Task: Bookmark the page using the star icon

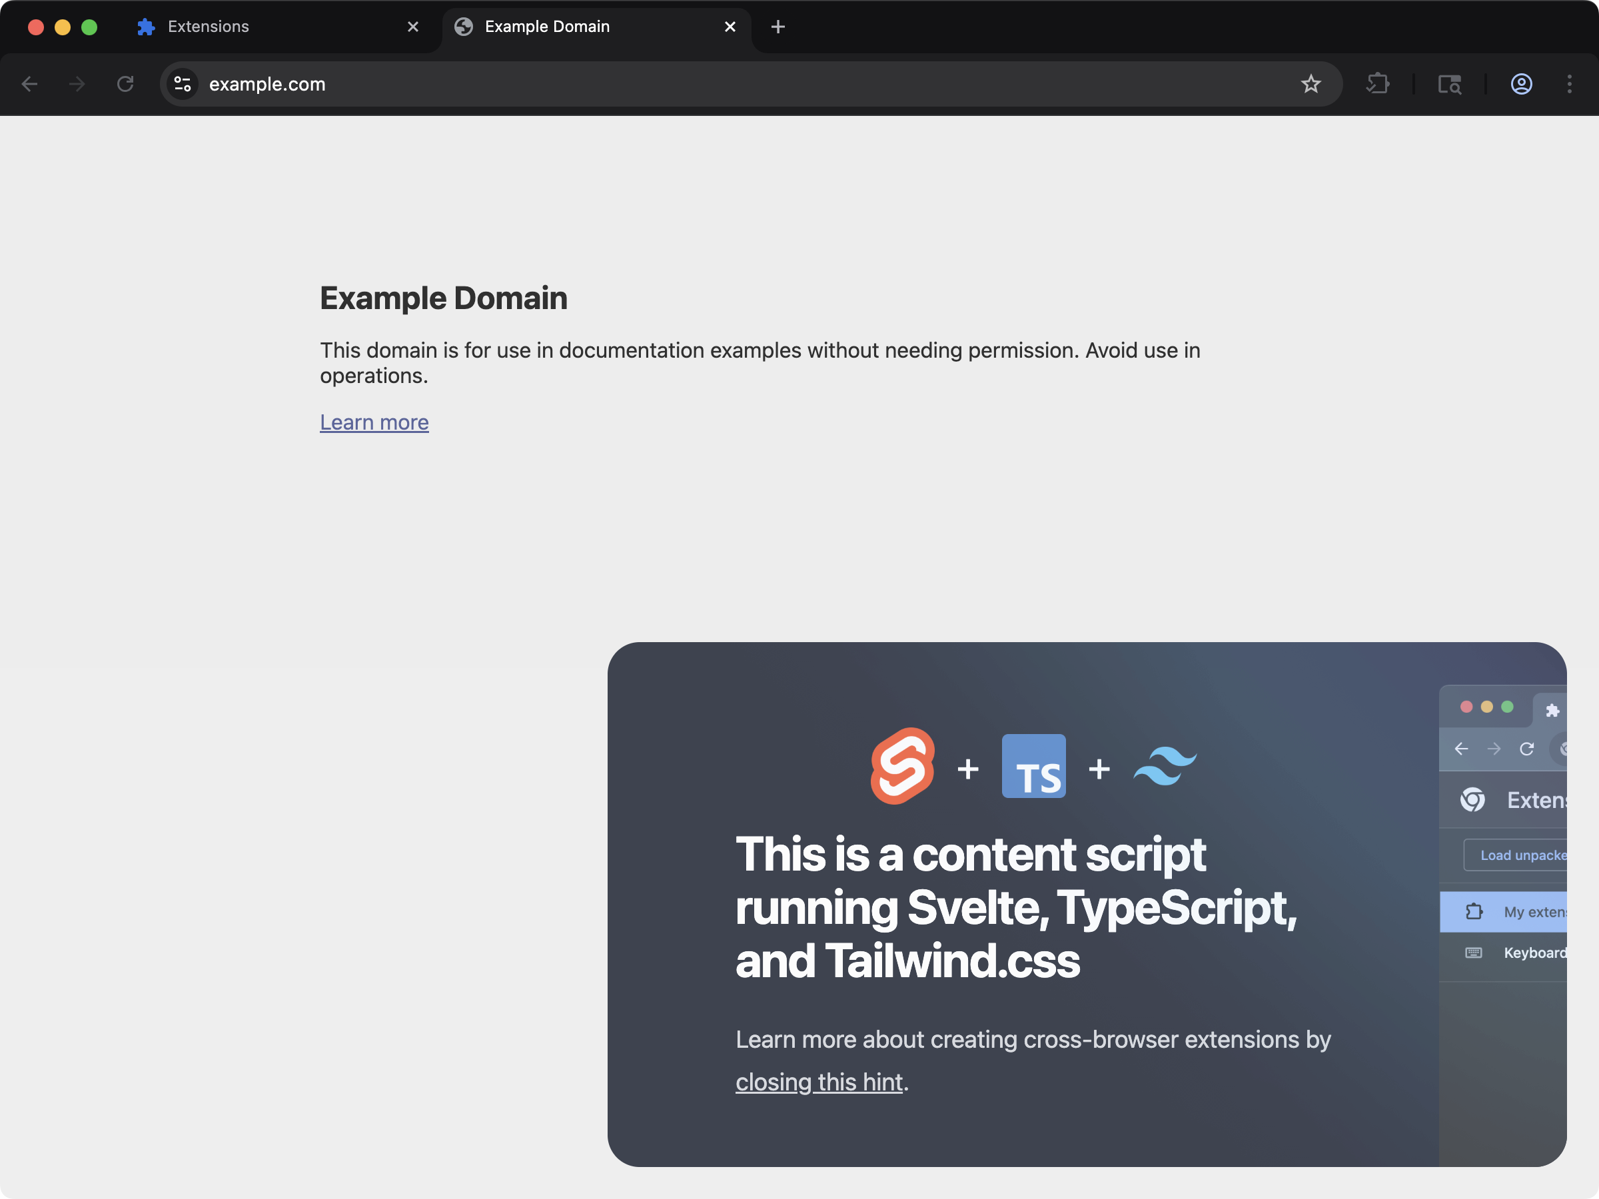Action: pos(1311,84)
